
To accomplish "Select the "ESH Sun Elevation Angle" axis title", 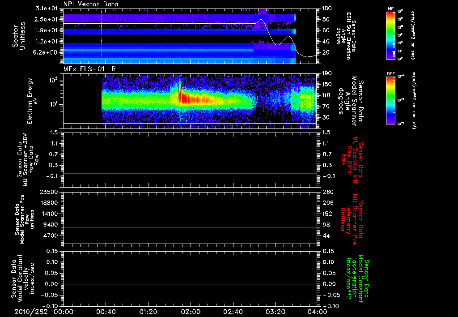I will tap(346, 36).
